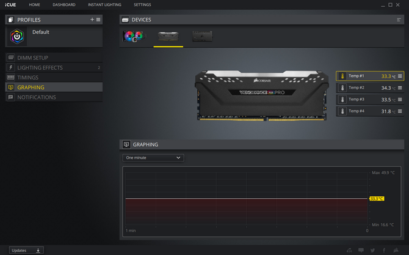409x255 pixels.
Task: Click Temp #3 value 33.5
Action: tap(386, 100)
